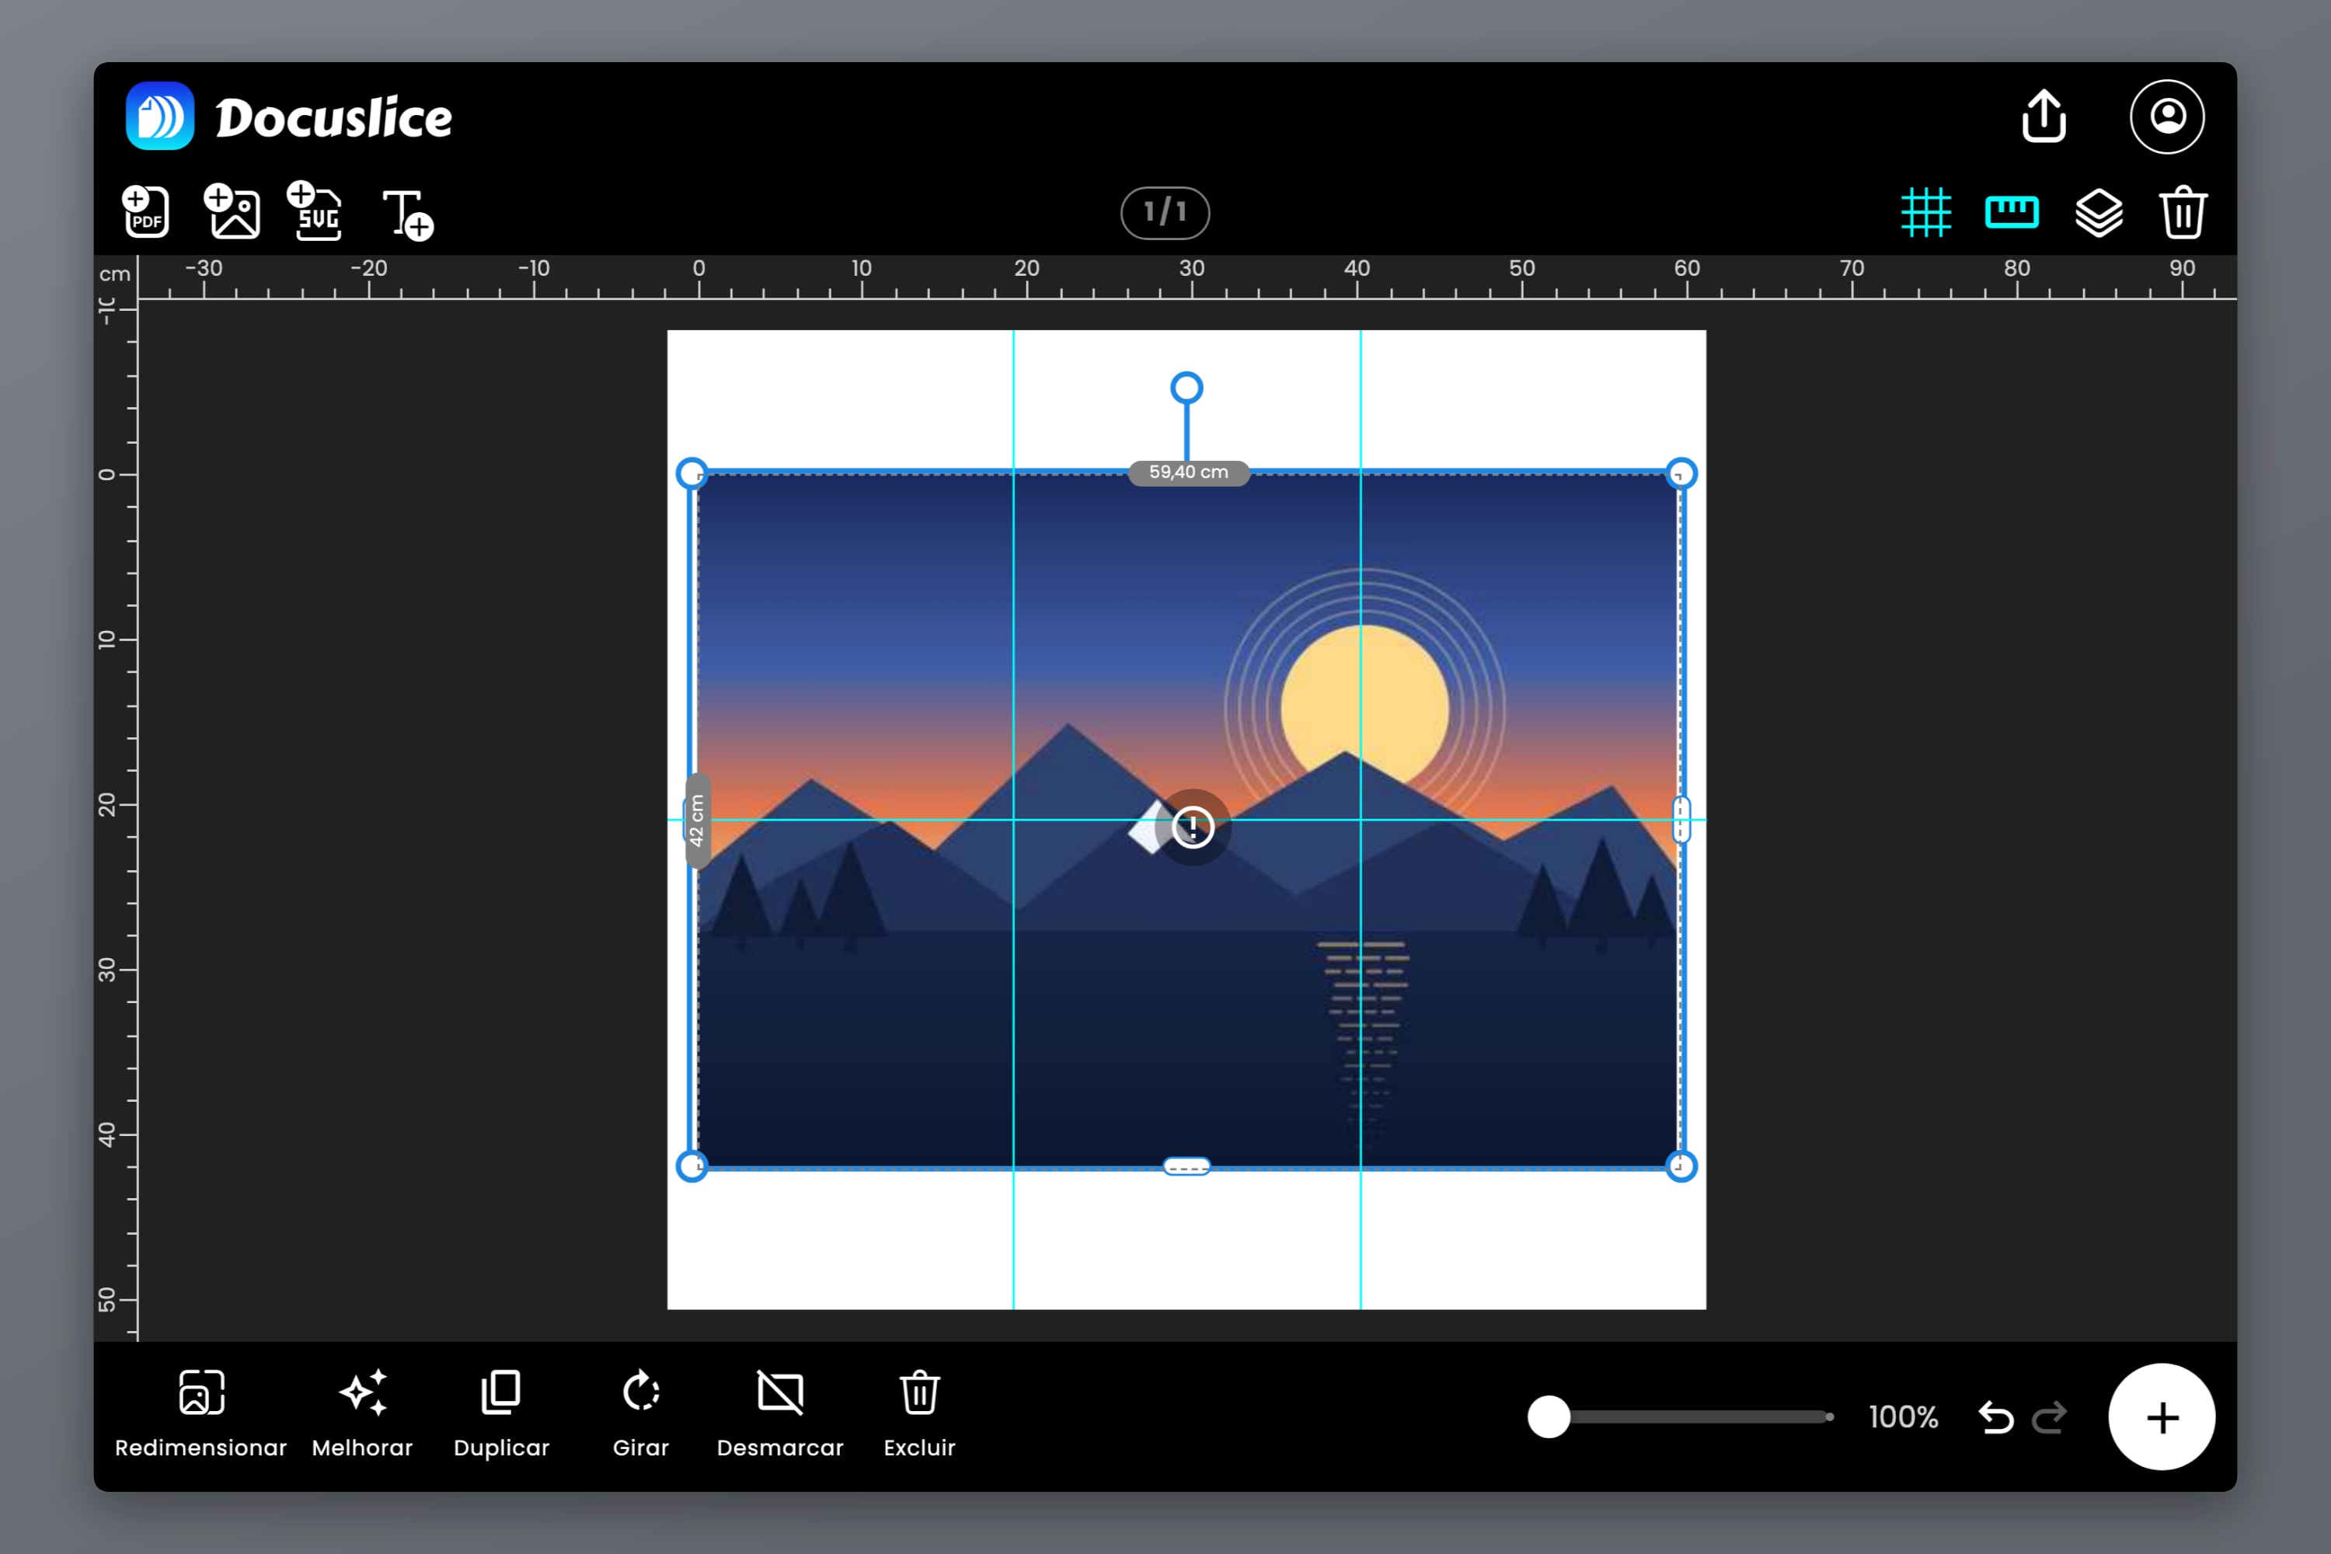
Task: Duplicate the selected image with Duplicar
Action: 501,1414
